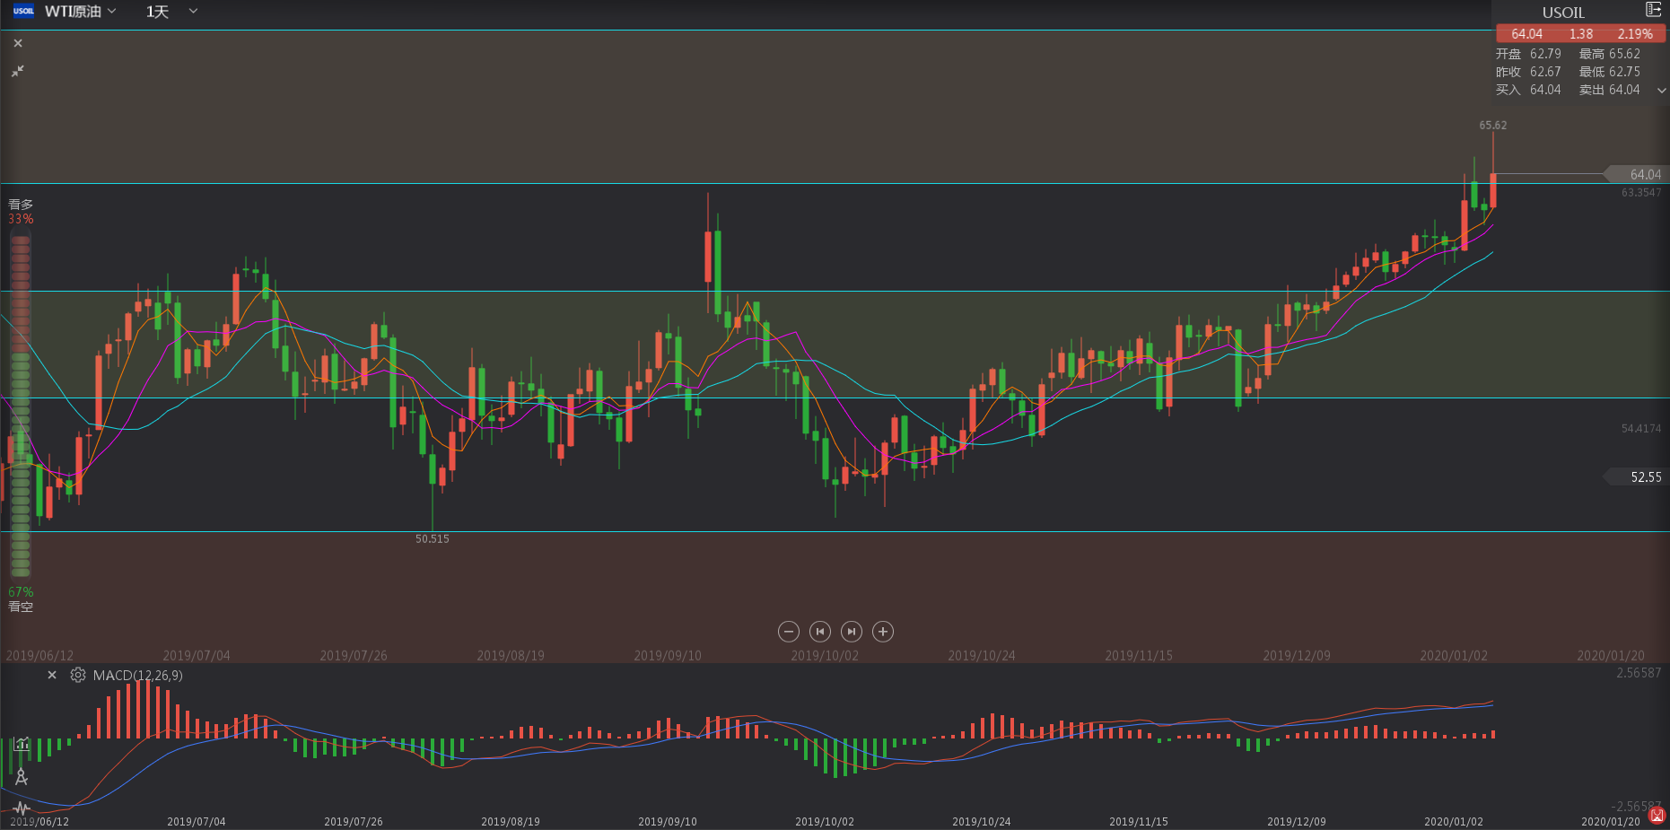Screen dimensions: 1670x830
Task: Close the MACD indicator panel
Action: (x=52, y=675)
